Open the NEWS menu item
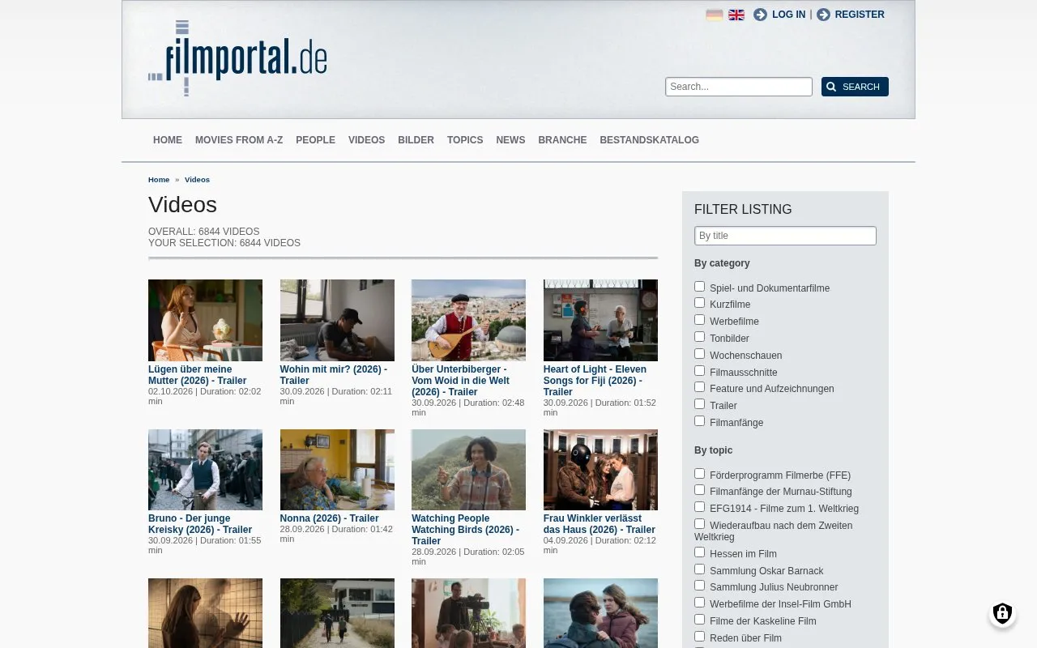The width and height of the screenshot is (1037, 648). (510, 140)
